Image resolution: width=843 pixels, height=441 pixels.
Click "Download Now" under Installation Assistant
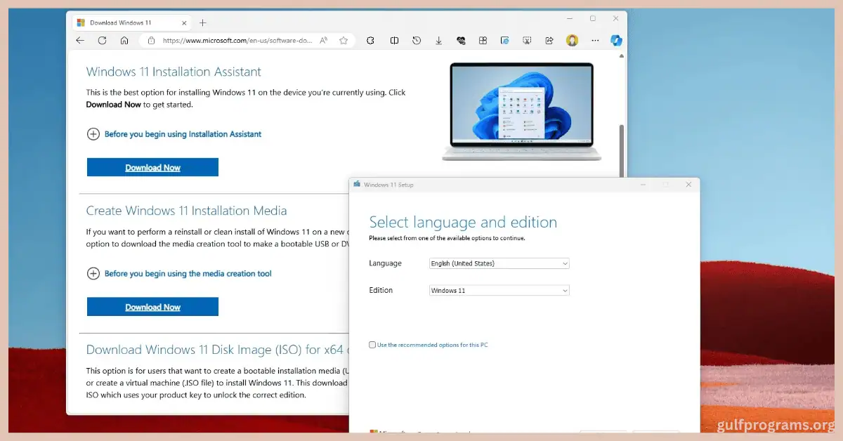[x=152, y=167]
